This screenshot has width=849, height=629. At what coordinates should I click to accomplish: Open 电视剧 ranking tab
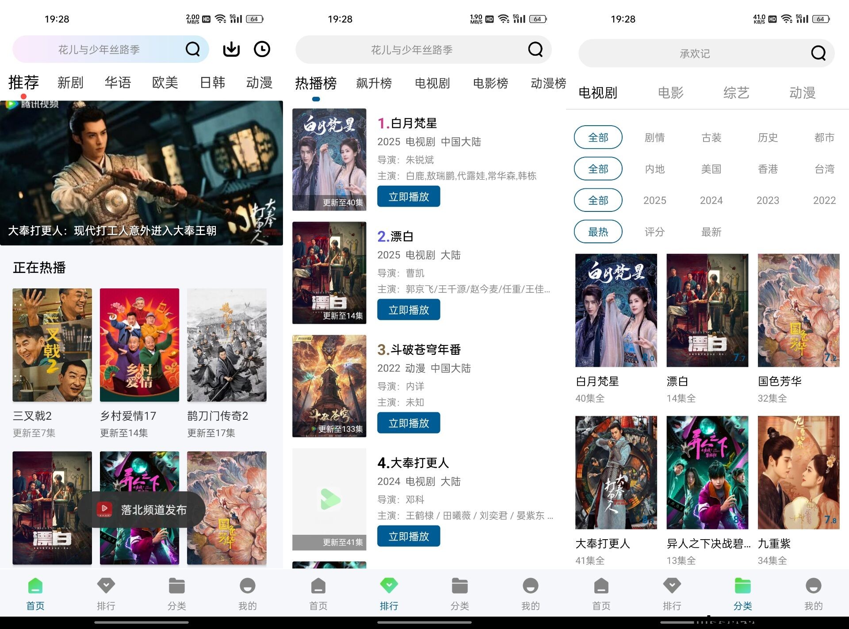coord(432,83)
